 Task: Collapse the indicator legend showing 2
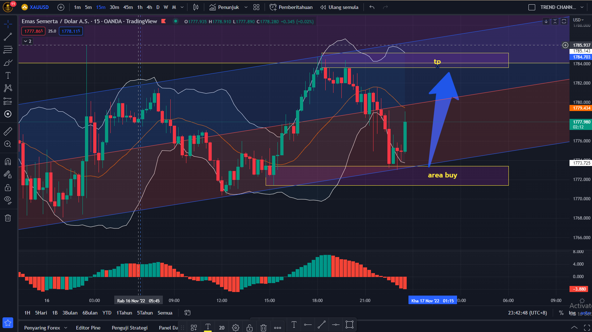click(27, 41)
